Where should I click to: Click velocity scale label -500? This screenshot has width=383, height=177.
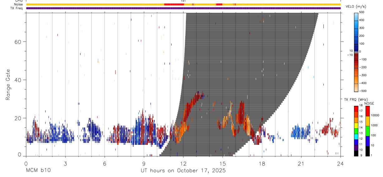pos(362,91)
